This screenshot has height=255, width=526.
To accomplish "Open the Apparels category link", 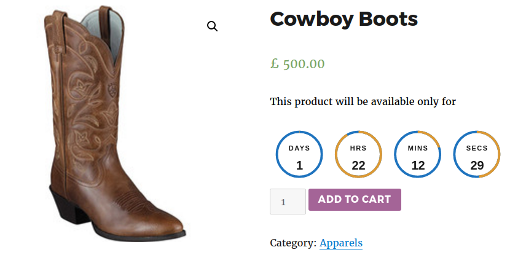I will [341, 243].
